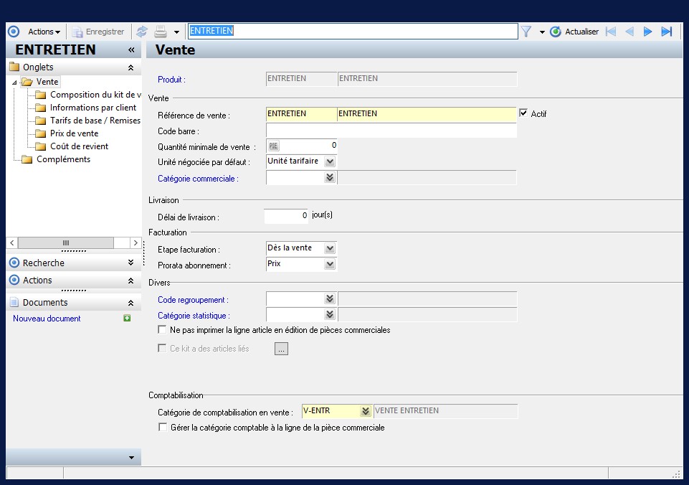Open the Etape facturation dropdown
689x485 pixels.
tap(330, 248)
